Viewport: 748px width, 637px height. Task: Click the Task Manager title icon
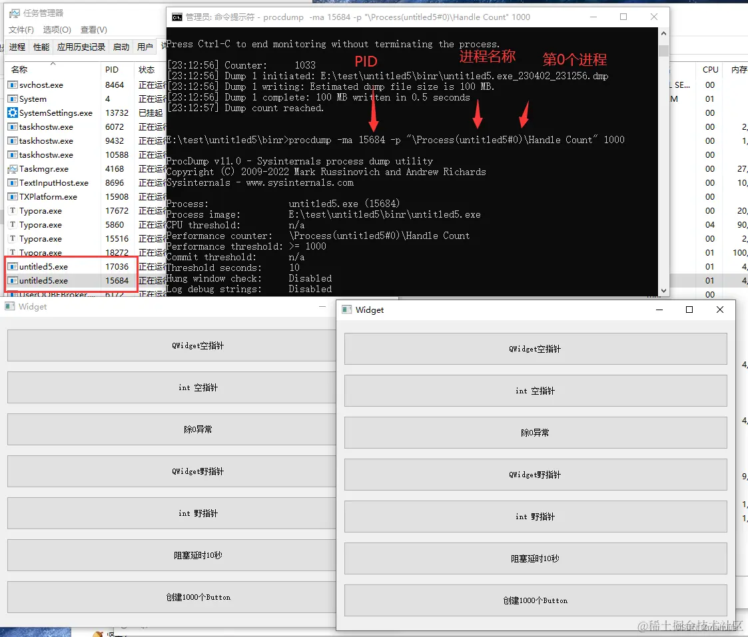point(14,13)
